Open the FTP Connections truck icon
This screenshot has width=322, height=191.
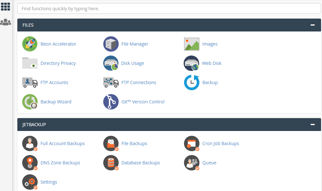[111, 82]
